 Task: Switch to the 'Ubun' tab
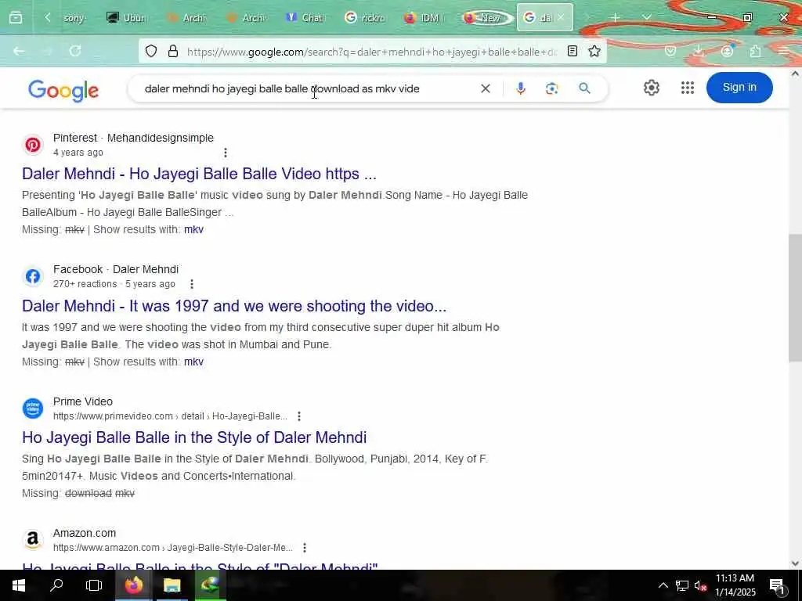pos(125,18)
